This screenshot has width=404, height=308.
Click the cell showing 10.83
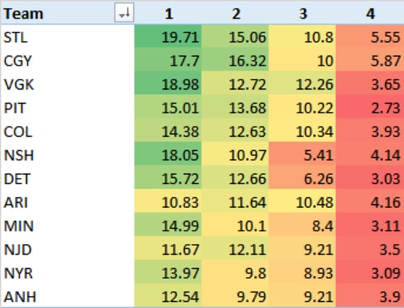168,202
